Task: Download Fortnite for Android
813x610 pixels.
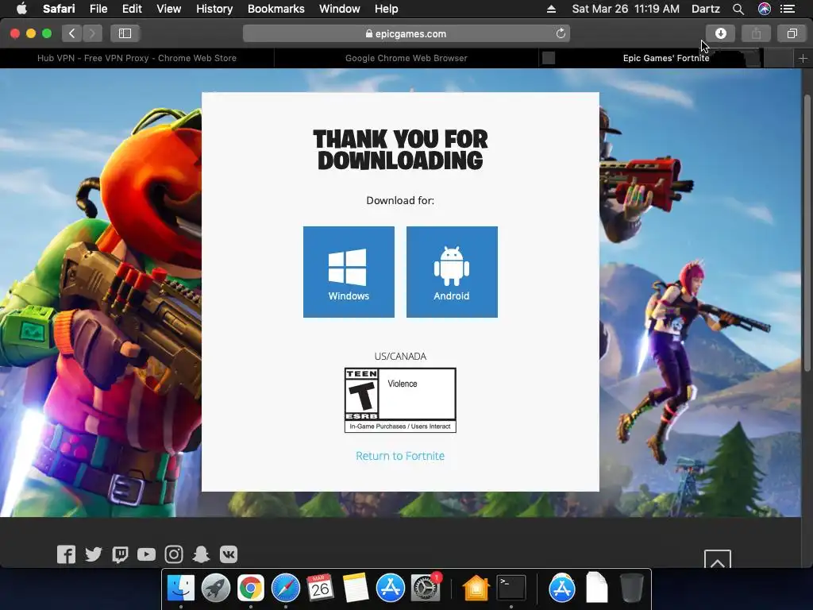Action: (452, 272)
